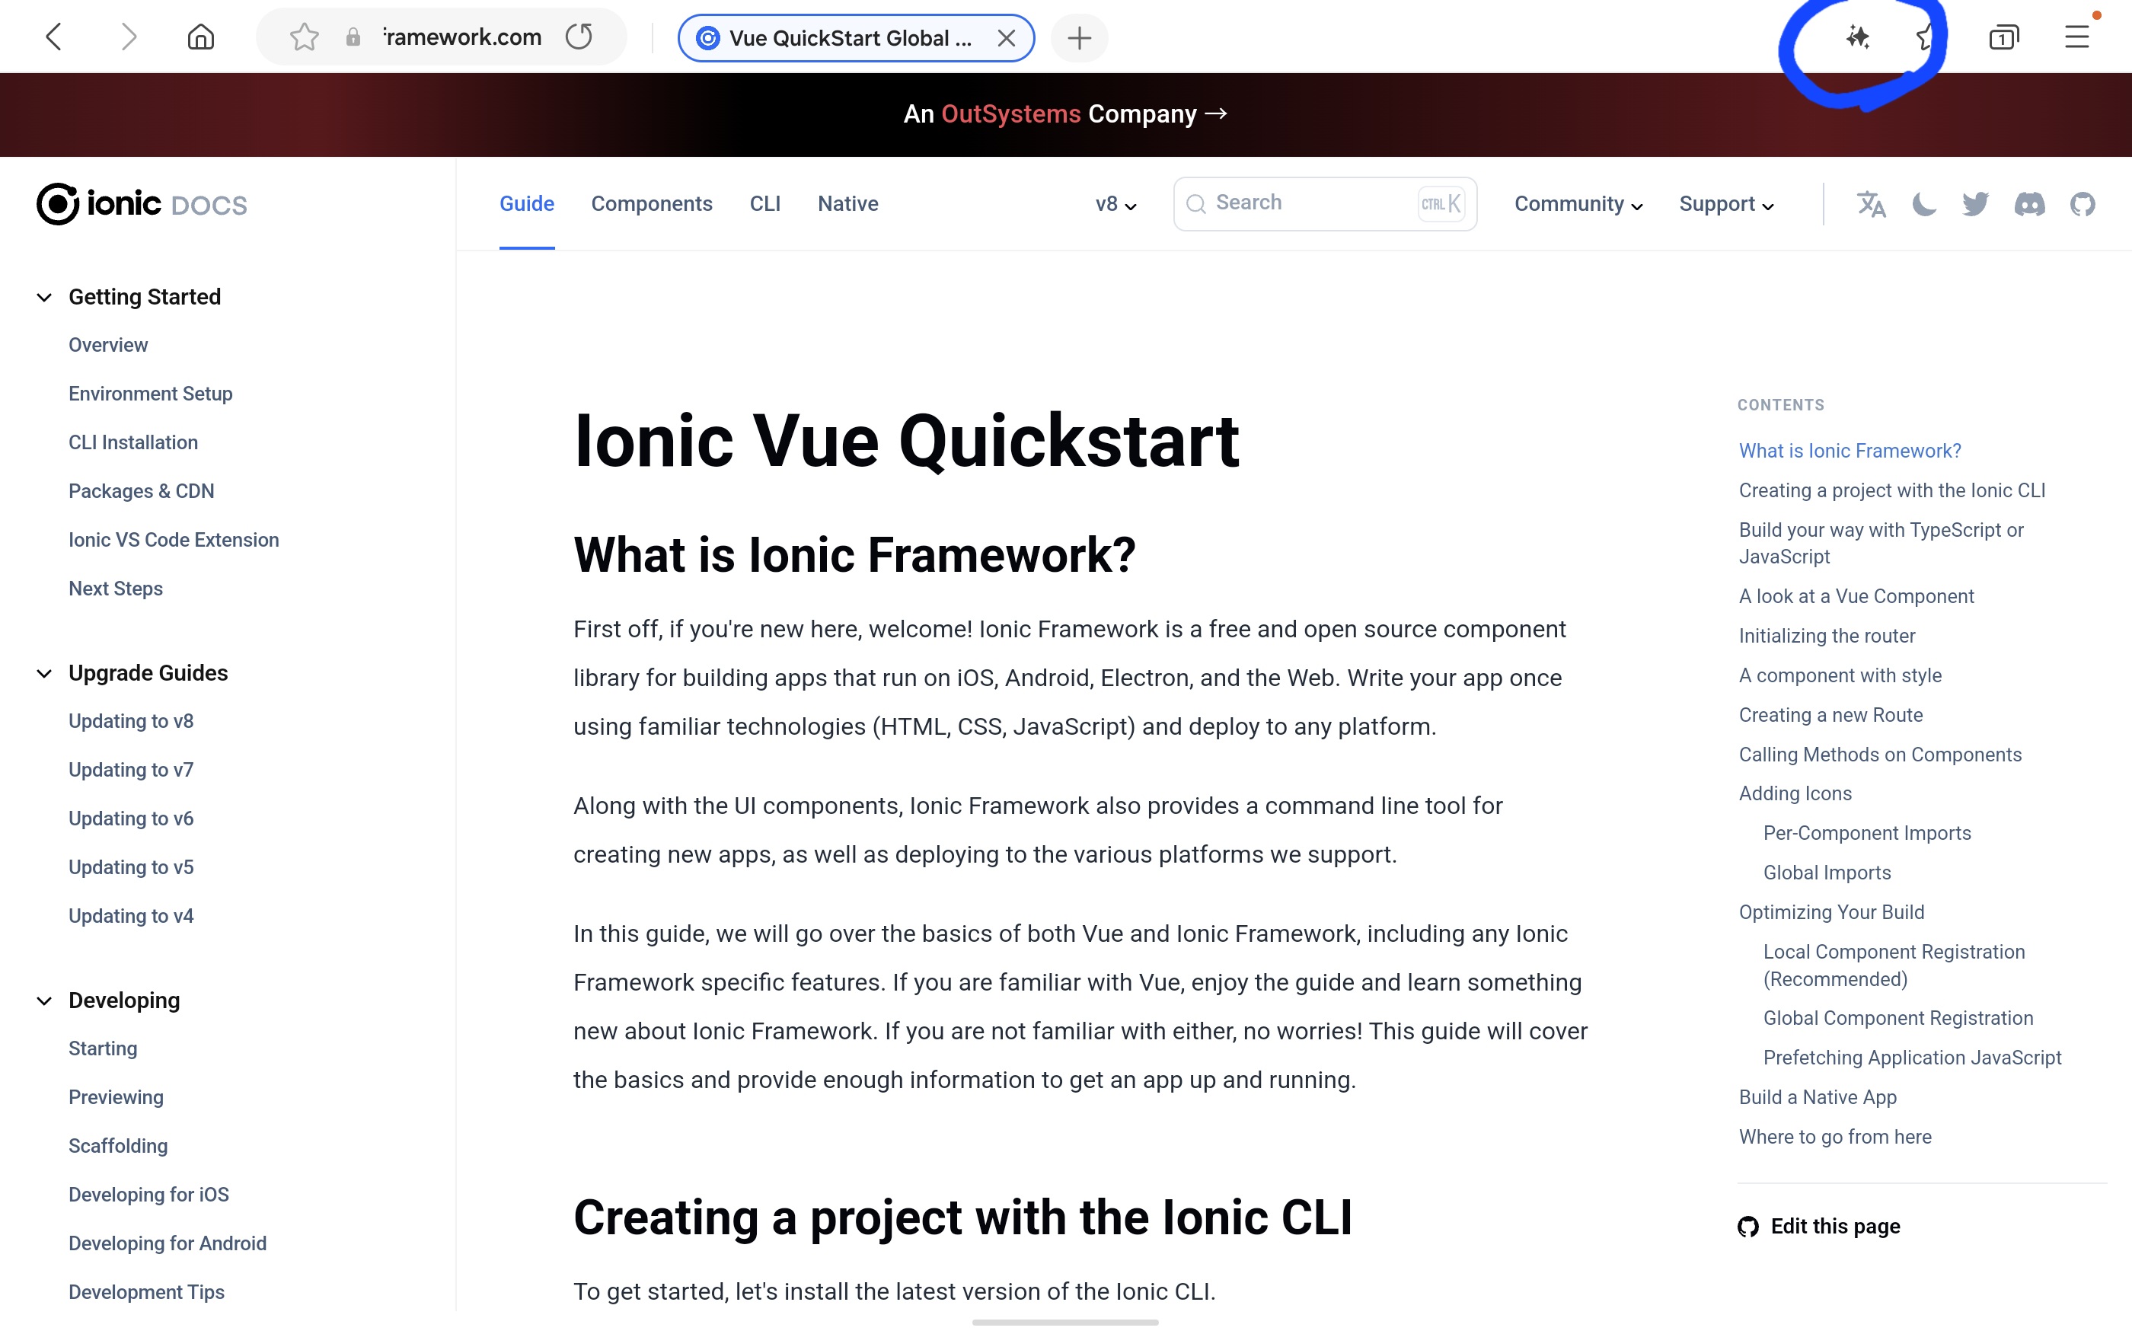This screenshot has height=1334, width=2132.
Task: Open Previewing in sidebar
Action: click(x=116, y=1097)
